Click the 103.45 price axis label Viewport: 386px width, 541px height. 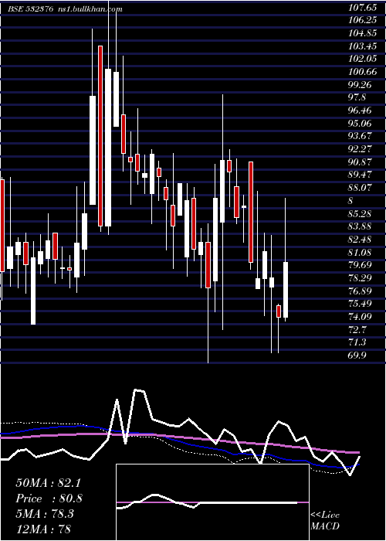tap(361, 46)
